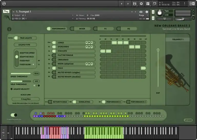Toggle the Enable Keyswitches switch

coord(14,115)
